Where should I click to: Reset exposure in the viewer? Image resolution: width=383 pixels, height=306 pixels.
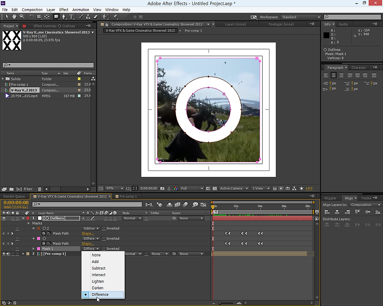301,189
